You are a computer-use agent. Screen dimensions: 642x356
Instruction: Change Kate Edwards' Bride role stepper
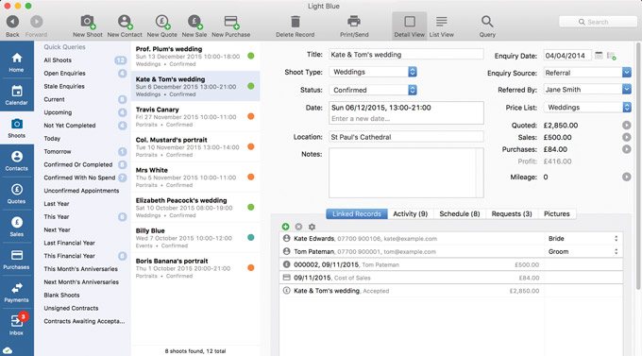tap(616, 238)
